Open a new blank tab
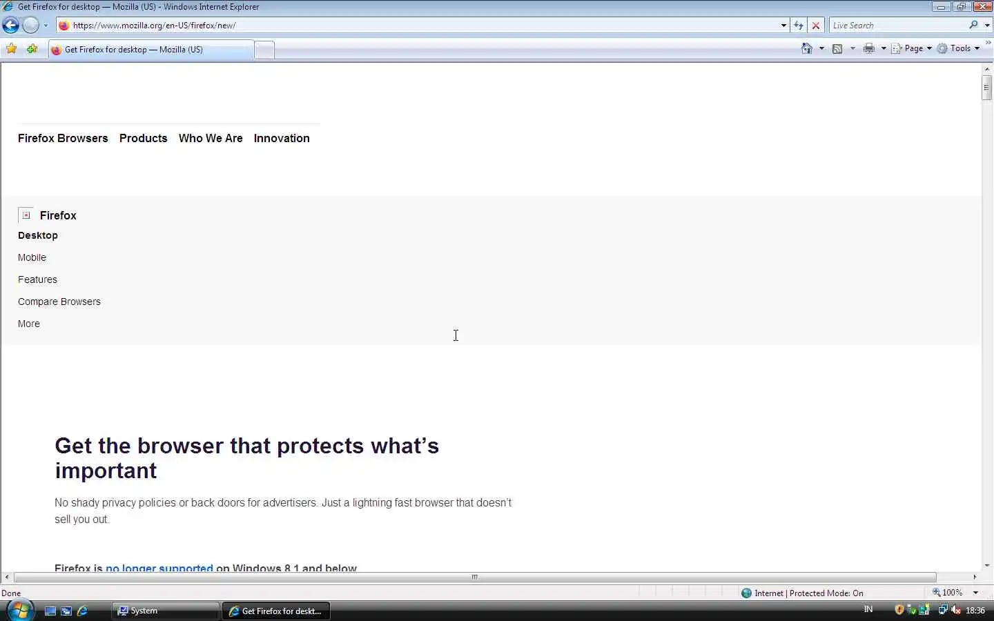The image size is (994, 621). point(264,50)
